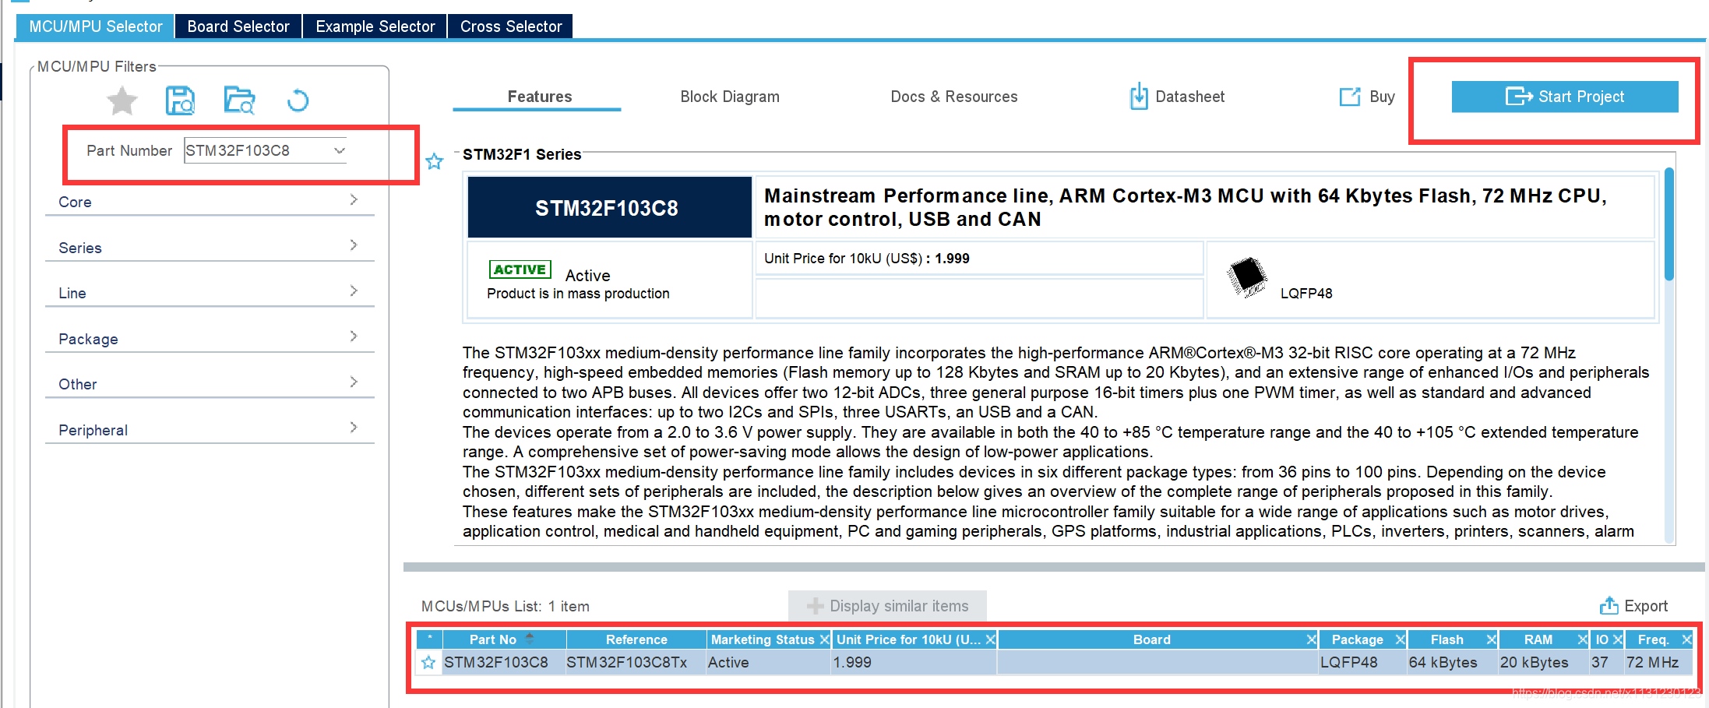This screenshot has height=708, width=1709.
Task: Click the Start Project button
Action: (1565, 97)
